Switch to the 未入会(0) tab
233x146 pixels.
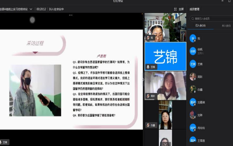pyautogui.click(x=226, y=26)
